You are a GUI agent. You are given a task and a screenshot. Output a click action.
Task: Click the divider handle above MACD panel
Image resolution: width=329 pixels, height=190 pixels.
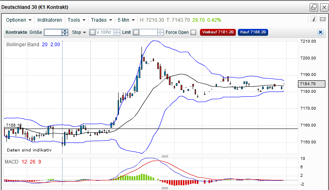pyautogui.click(x=165, y=156)
